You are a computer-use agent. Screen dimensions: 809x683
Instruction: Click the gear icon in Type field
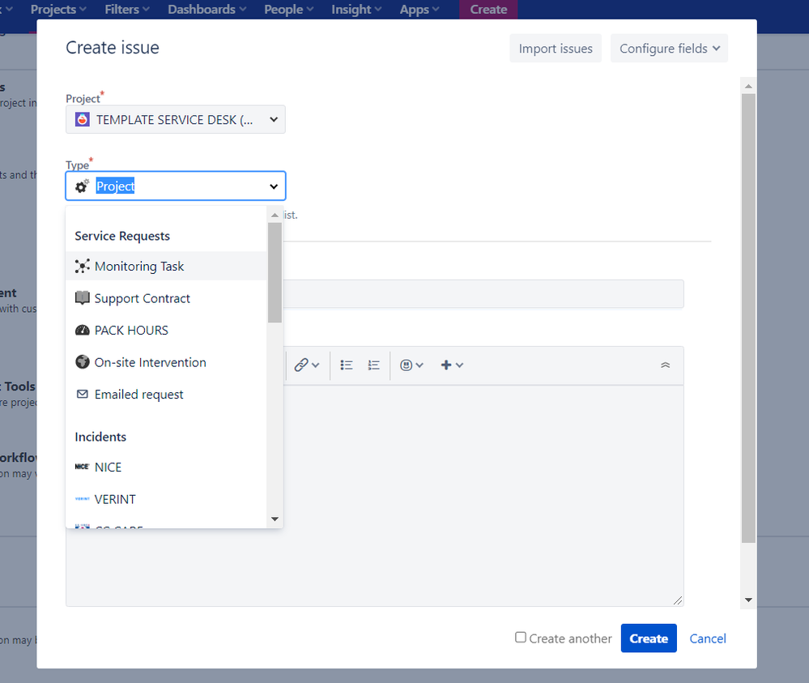tap(82, 186)
